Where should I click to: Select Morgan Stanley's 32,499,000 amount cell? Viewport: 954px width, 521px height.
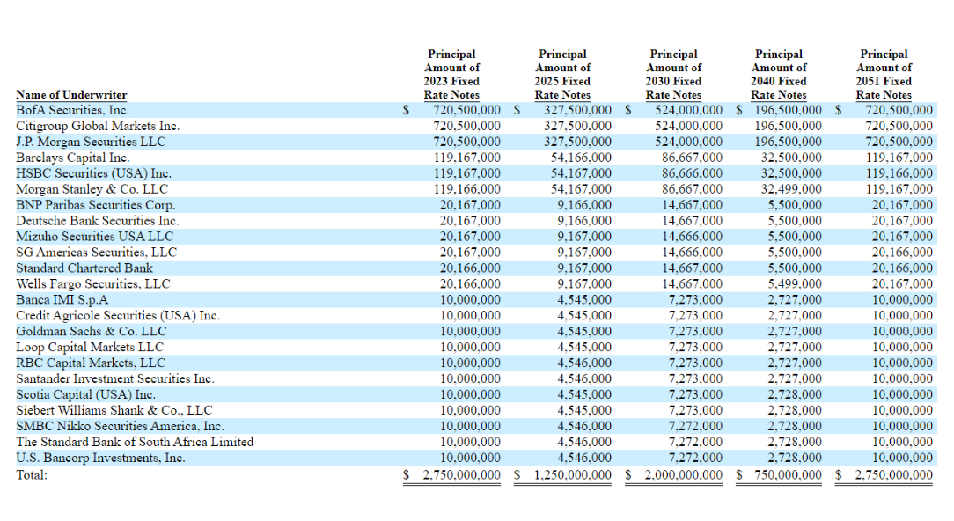coord(791,189)
